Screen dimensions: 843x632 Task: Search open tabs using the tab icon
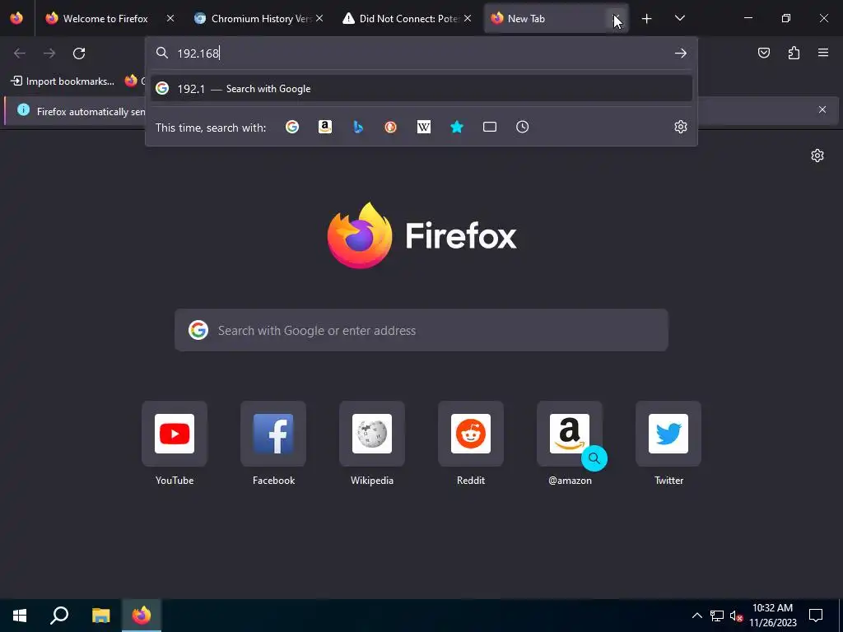coord(489,127)
